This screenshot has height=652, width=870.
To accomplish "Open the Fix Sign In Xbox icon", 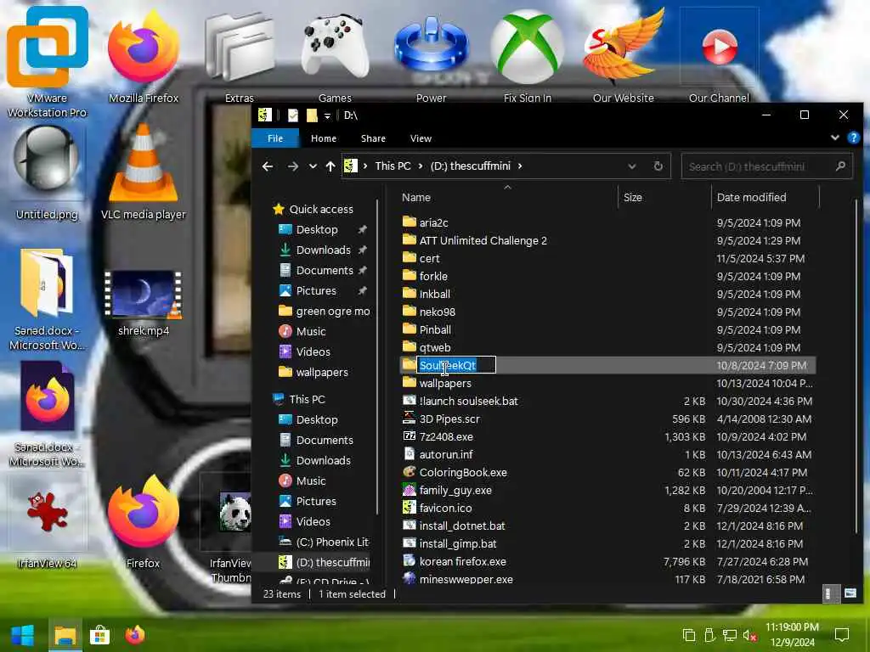I will point(527,55).
